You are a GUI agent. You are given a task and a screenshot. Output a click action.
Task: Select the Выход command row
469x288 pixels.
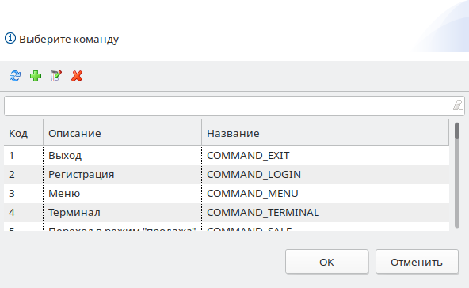[227, 155]
